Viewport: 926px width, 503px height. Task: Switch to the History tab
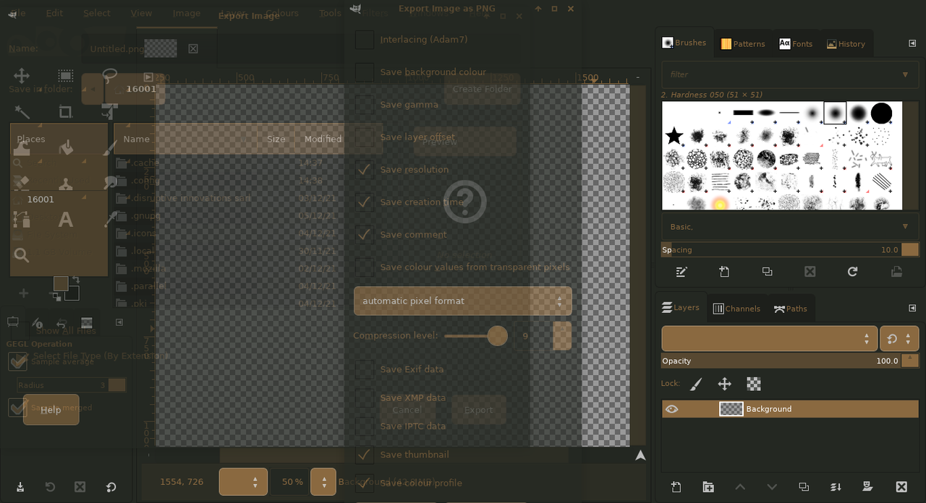pyautogui.click(x=846, y=44)
